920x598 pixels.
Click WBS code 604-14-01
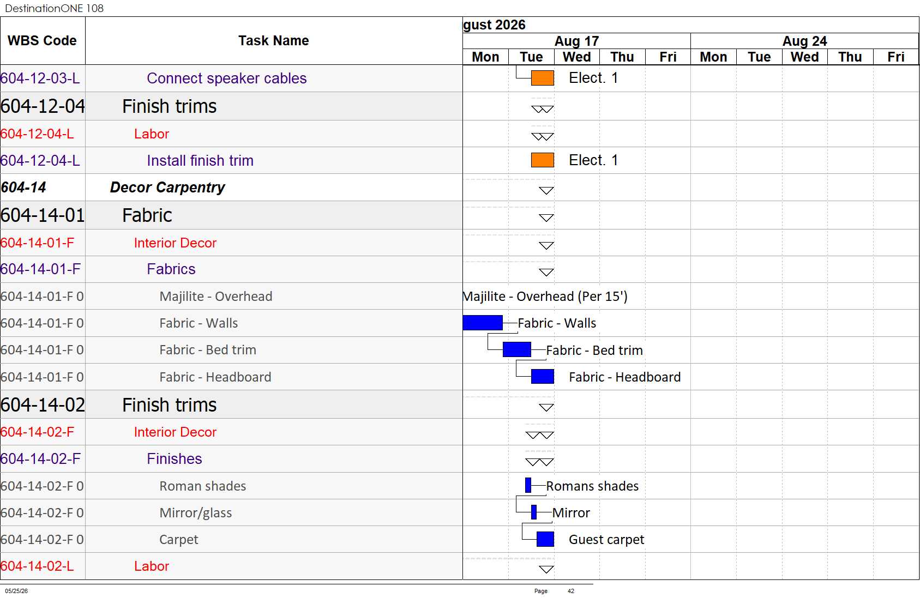pos(43,215)
